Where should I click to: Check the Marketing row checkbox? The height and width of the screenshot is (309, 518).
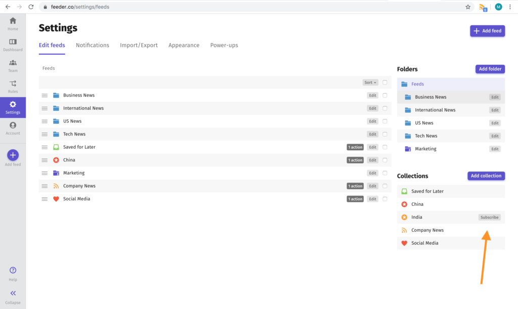385,173
